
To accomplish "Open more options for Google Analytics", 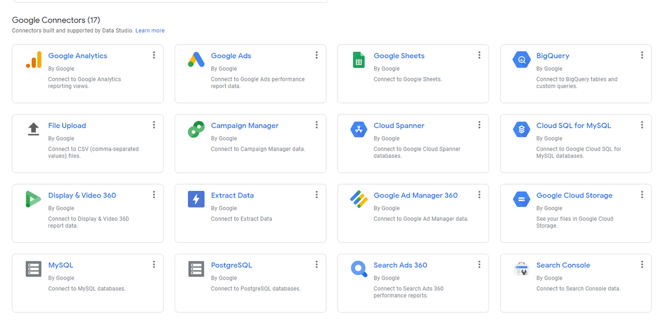I will click(x=154, y=55).
